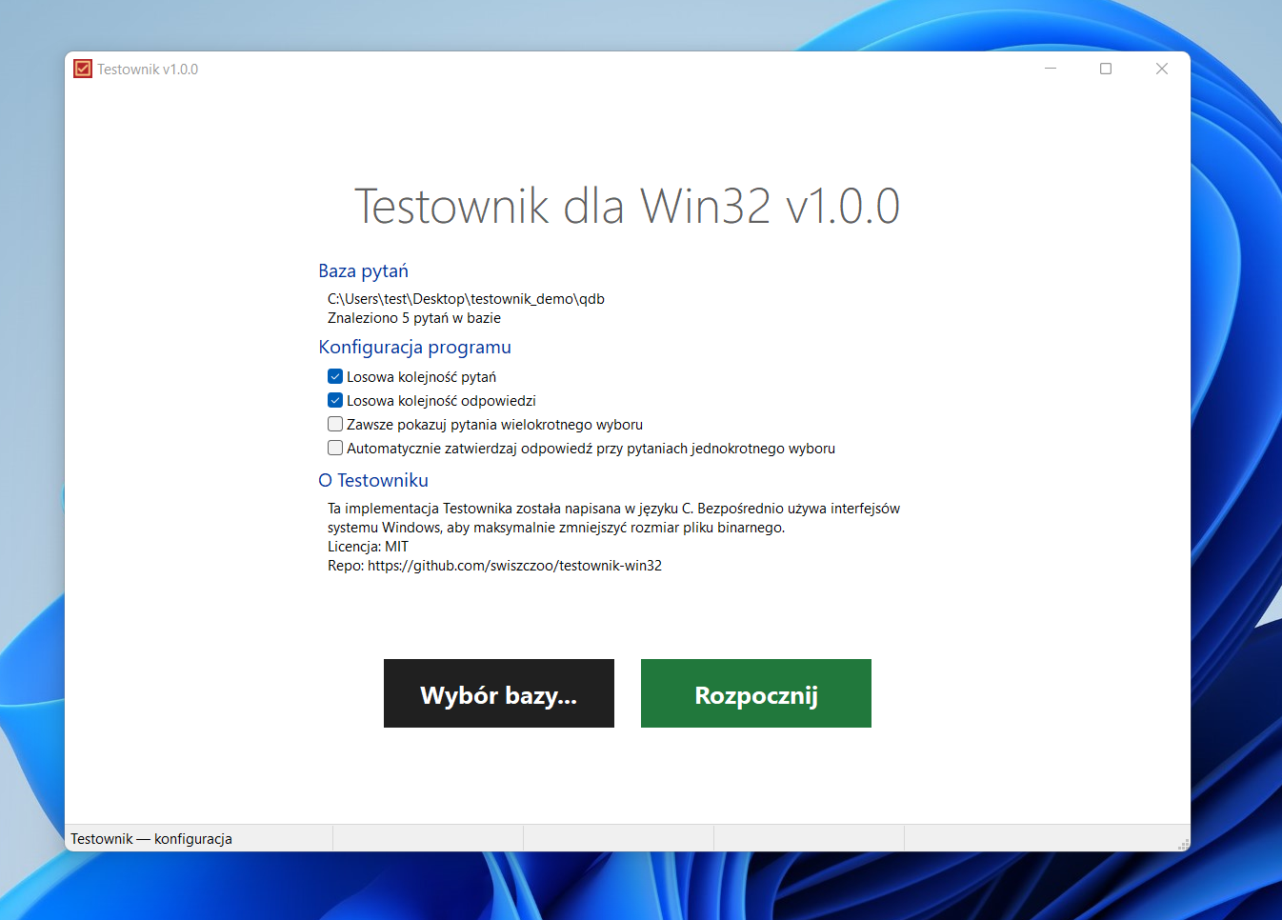Viewport: 1282px width, 920px height.
Task: Click the 'Konfiguracja programu' heading
Action: coord(414,347)
